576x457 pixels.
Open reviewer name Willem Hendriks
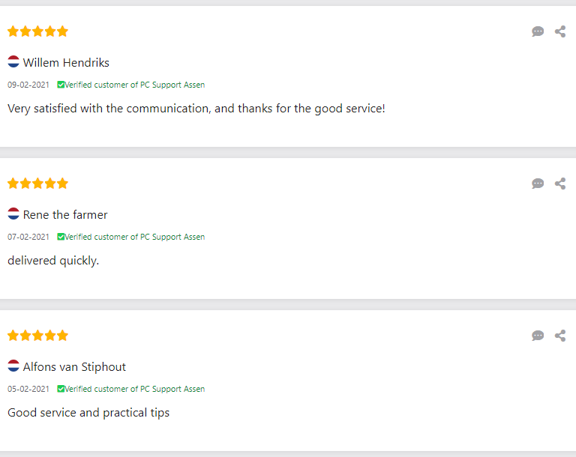coord(66,63)
